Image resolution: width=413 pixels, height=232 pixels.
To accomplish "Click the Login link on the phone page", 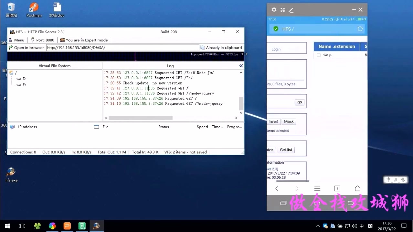I will [x=276, y=49].
